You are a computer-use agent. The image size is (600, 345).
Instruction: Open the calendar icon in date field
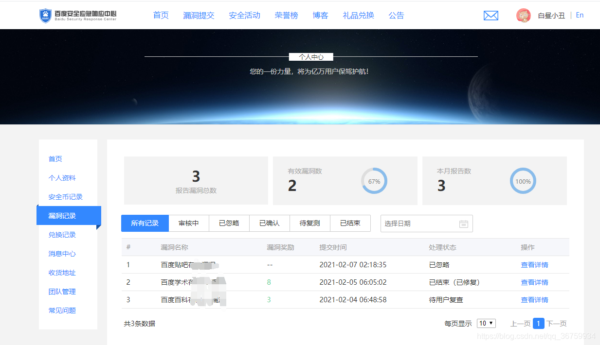tap(464, 224)
